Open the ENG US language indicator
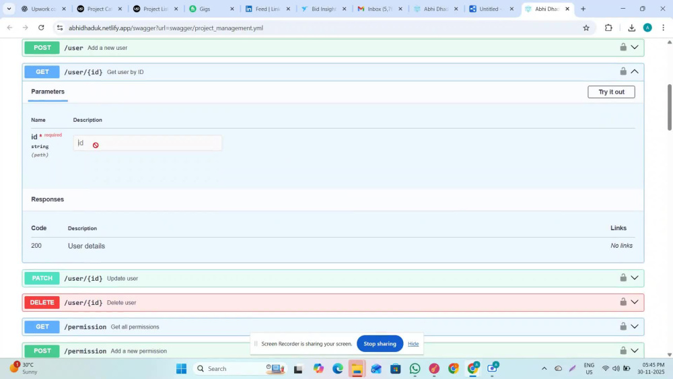The width and height of the screenshot is (673, 379). point(589,368)
